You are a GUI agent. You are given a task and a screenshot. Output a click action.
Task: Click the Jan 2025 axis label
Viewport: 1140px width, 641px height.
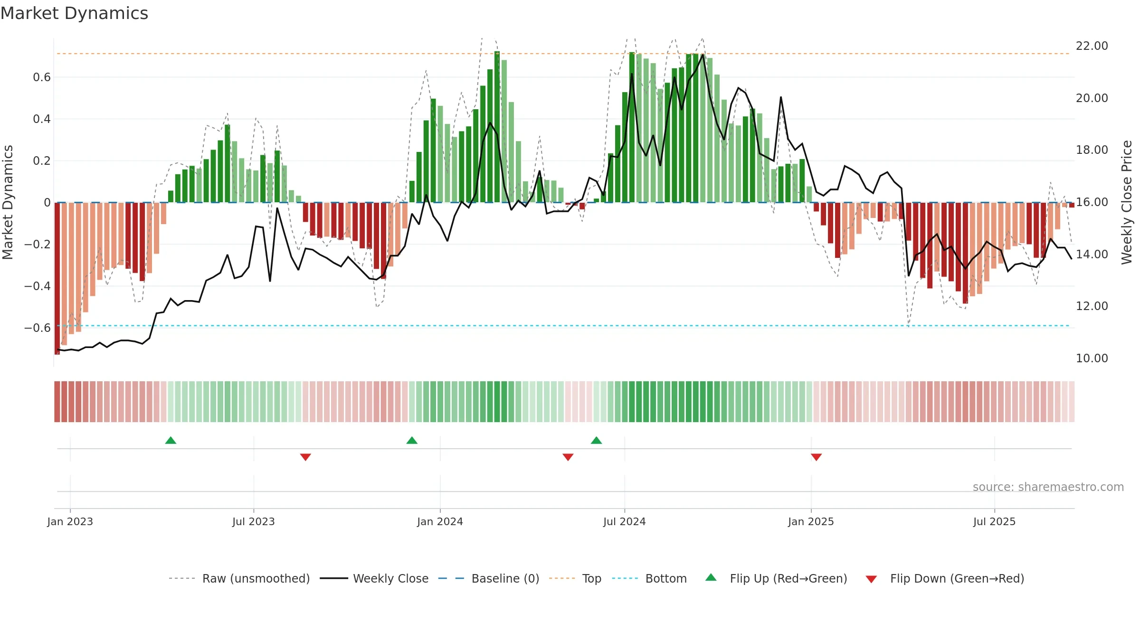pyautogui.click(x=811, y=521)
